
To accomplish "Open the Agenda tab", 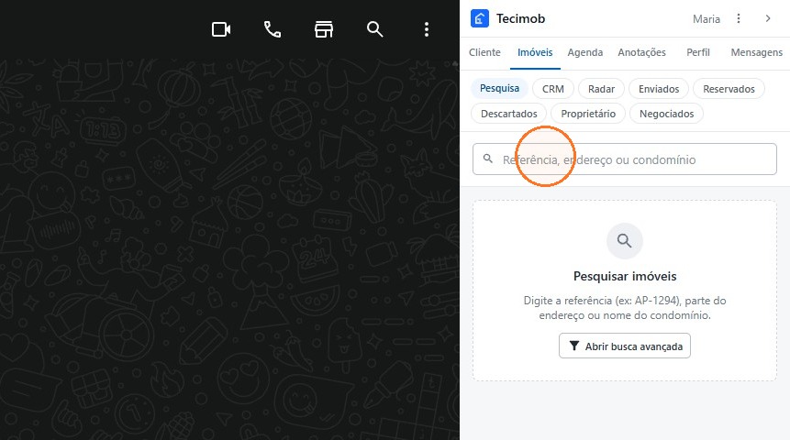I will (x=585, y=52).
